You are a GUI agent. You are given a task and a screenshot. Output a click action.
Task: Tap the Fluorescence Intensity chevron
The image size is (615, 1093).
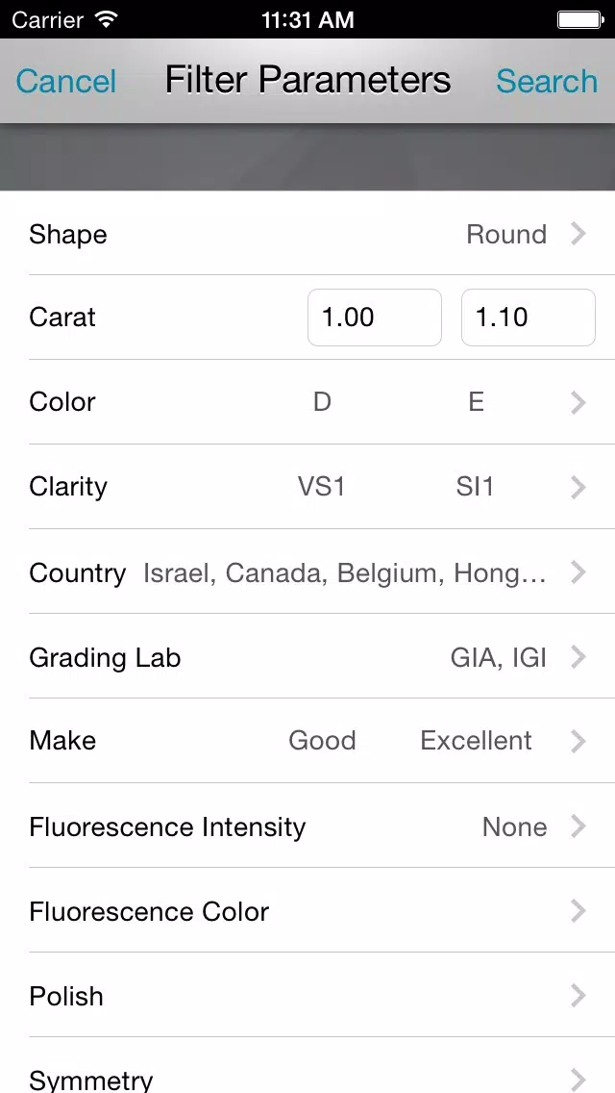point(578,826)
